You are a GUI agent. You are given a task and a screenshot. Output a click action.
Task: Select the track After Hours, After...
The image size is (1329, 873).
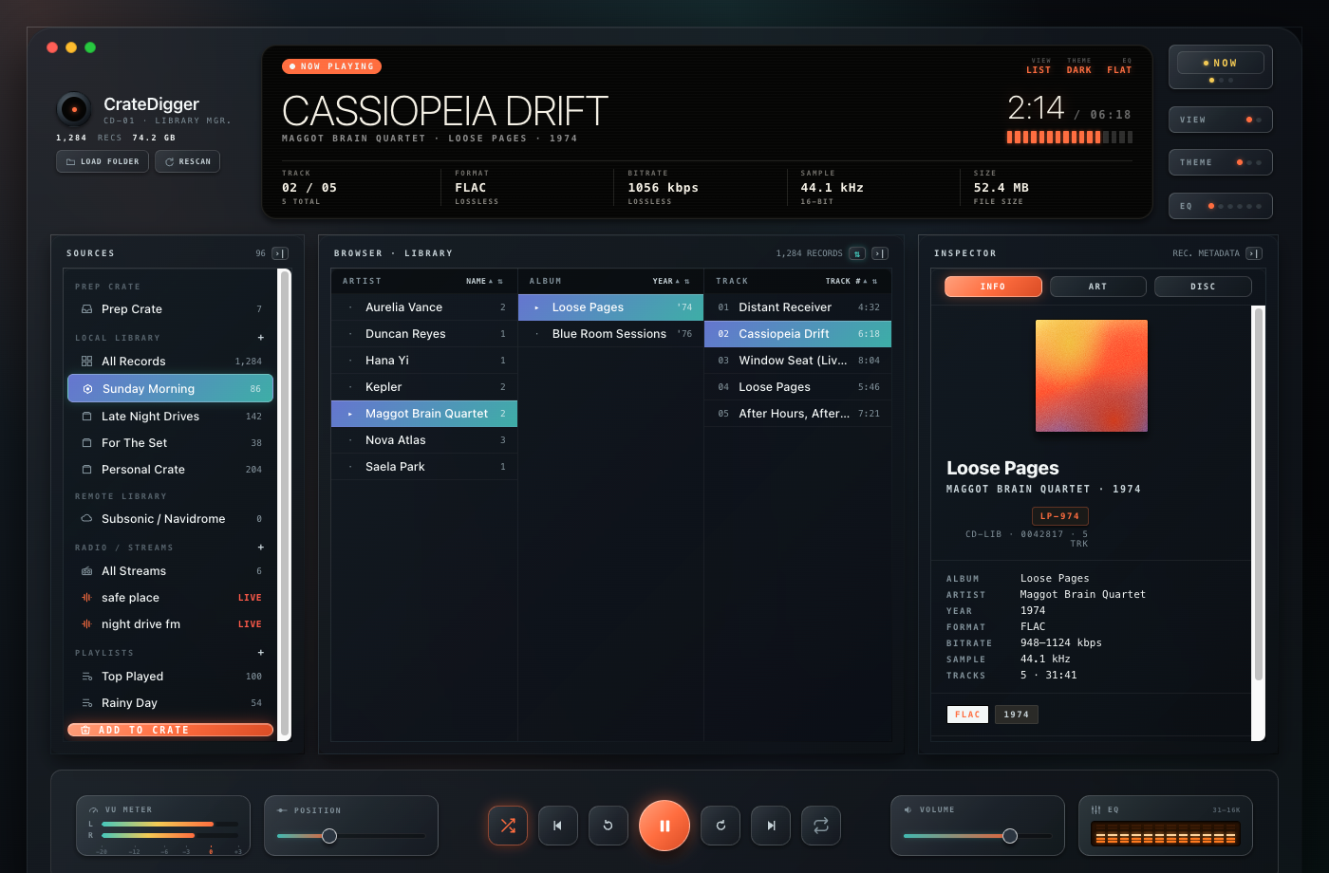tap(797, 414)
